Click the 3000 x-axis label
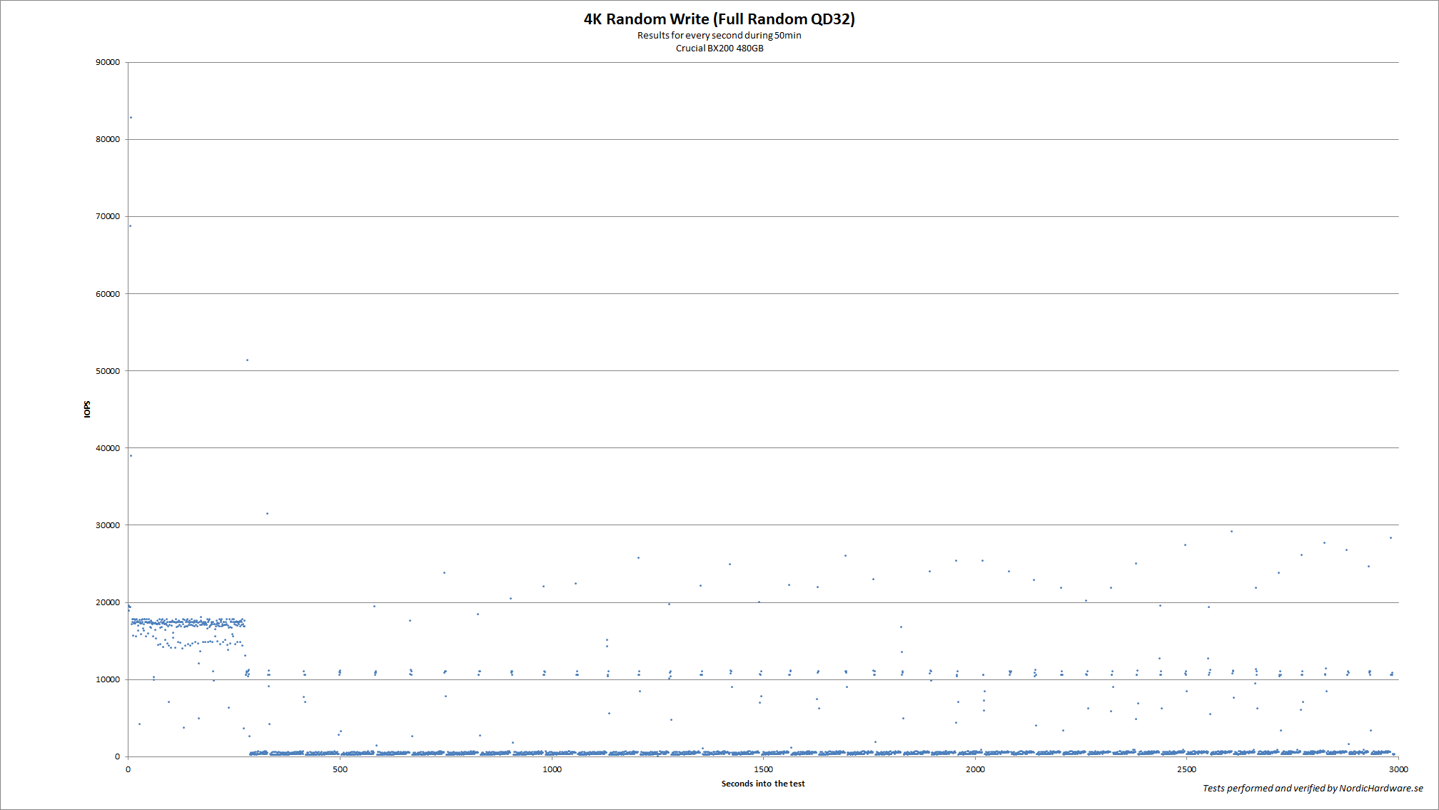This screenshot has width=1439, height=810. click(1398, 769)
